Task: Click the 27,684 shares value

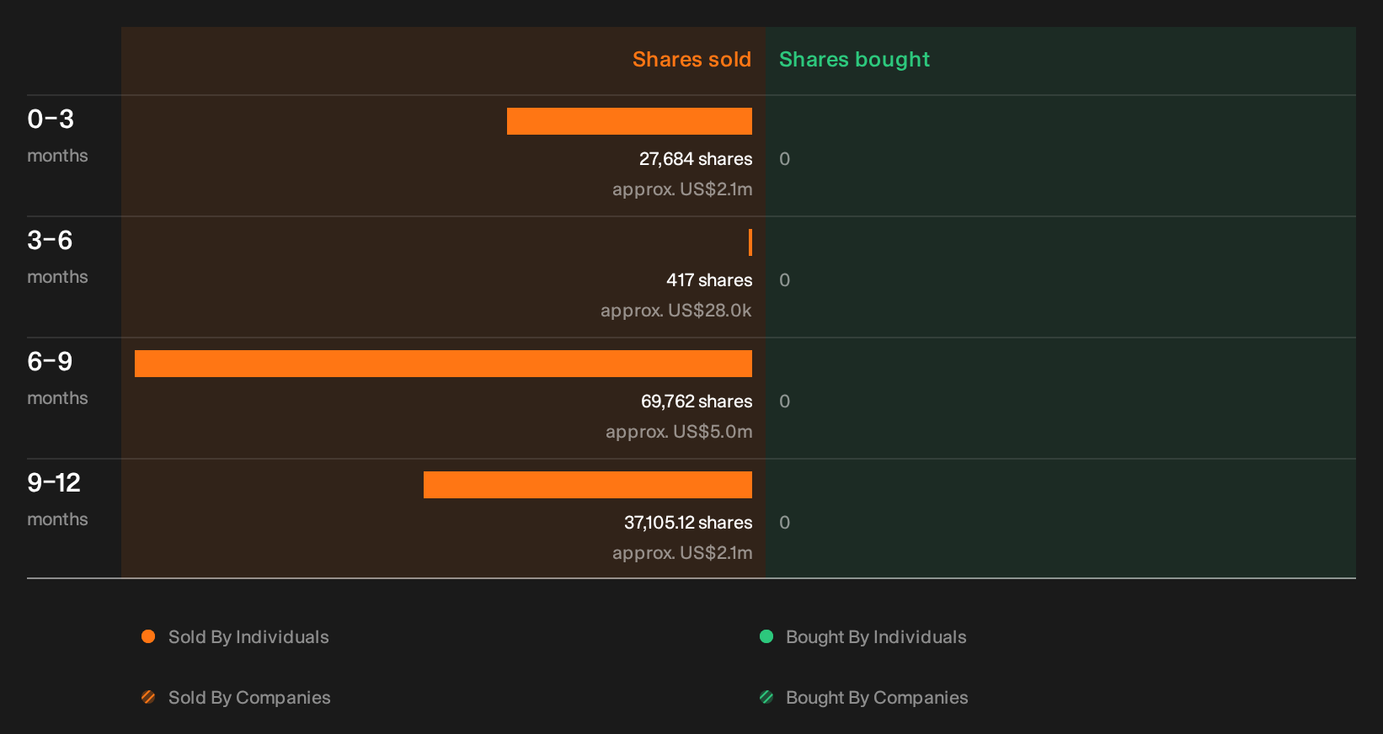Action: [696, 159]
